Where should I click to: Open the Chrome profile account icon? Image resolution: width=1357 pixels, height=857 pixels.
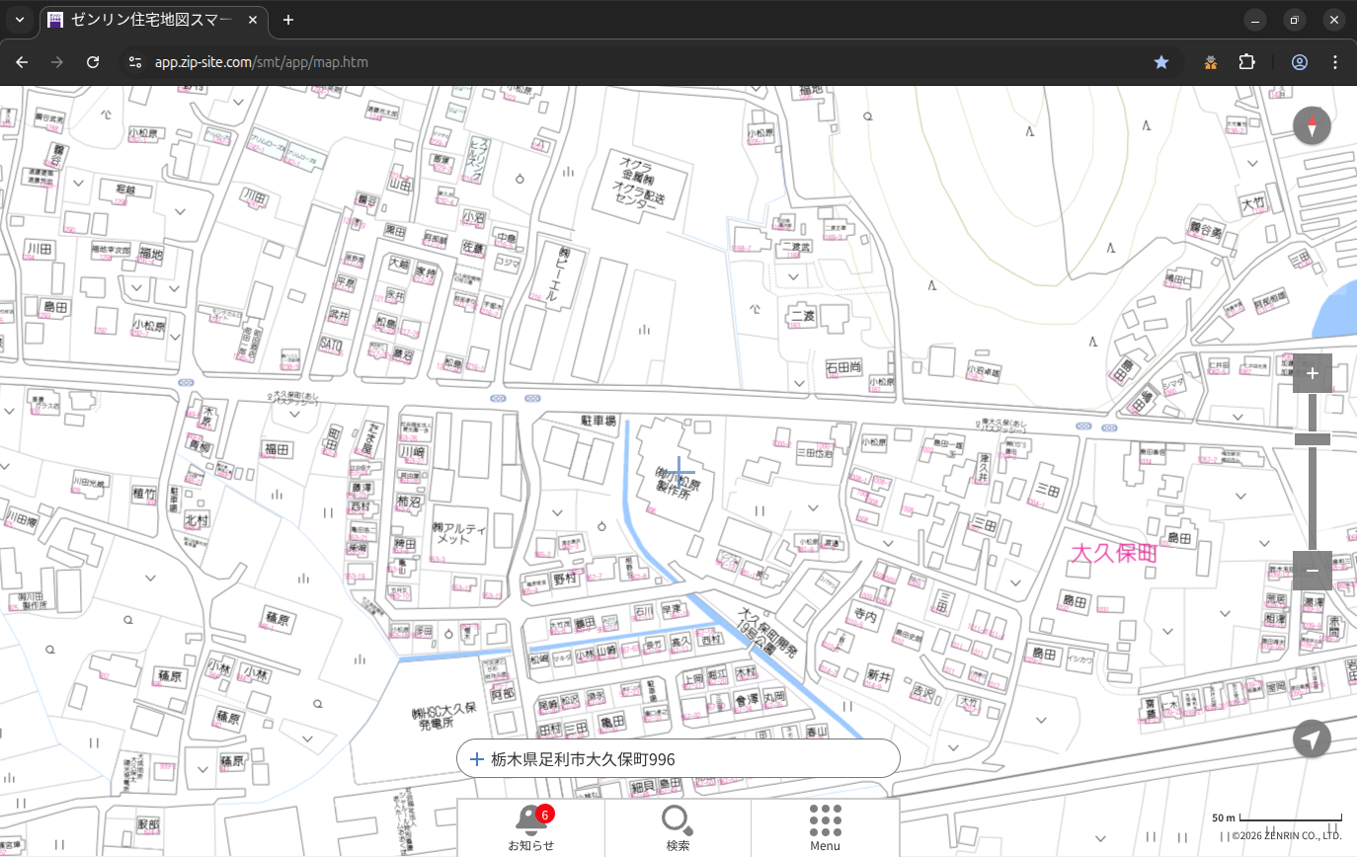(1299, 62)
